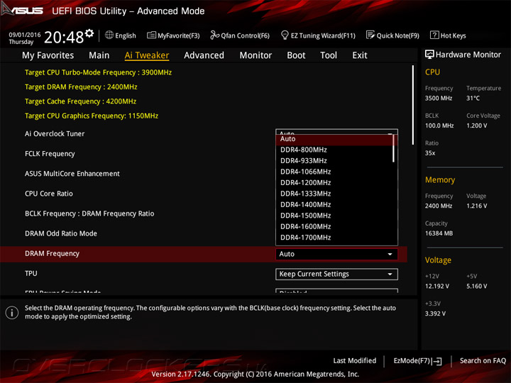This screenshot has width=511, height=383.
Task: Click Target CPU Turbo-Mode Frequency text
Action: [x=98, y=72]
